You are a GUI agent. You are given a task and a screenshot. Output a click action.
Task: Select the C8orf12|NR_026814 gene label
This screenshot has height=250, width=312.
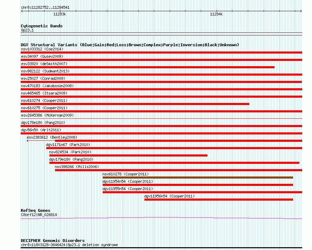click(x=39, y=215)
